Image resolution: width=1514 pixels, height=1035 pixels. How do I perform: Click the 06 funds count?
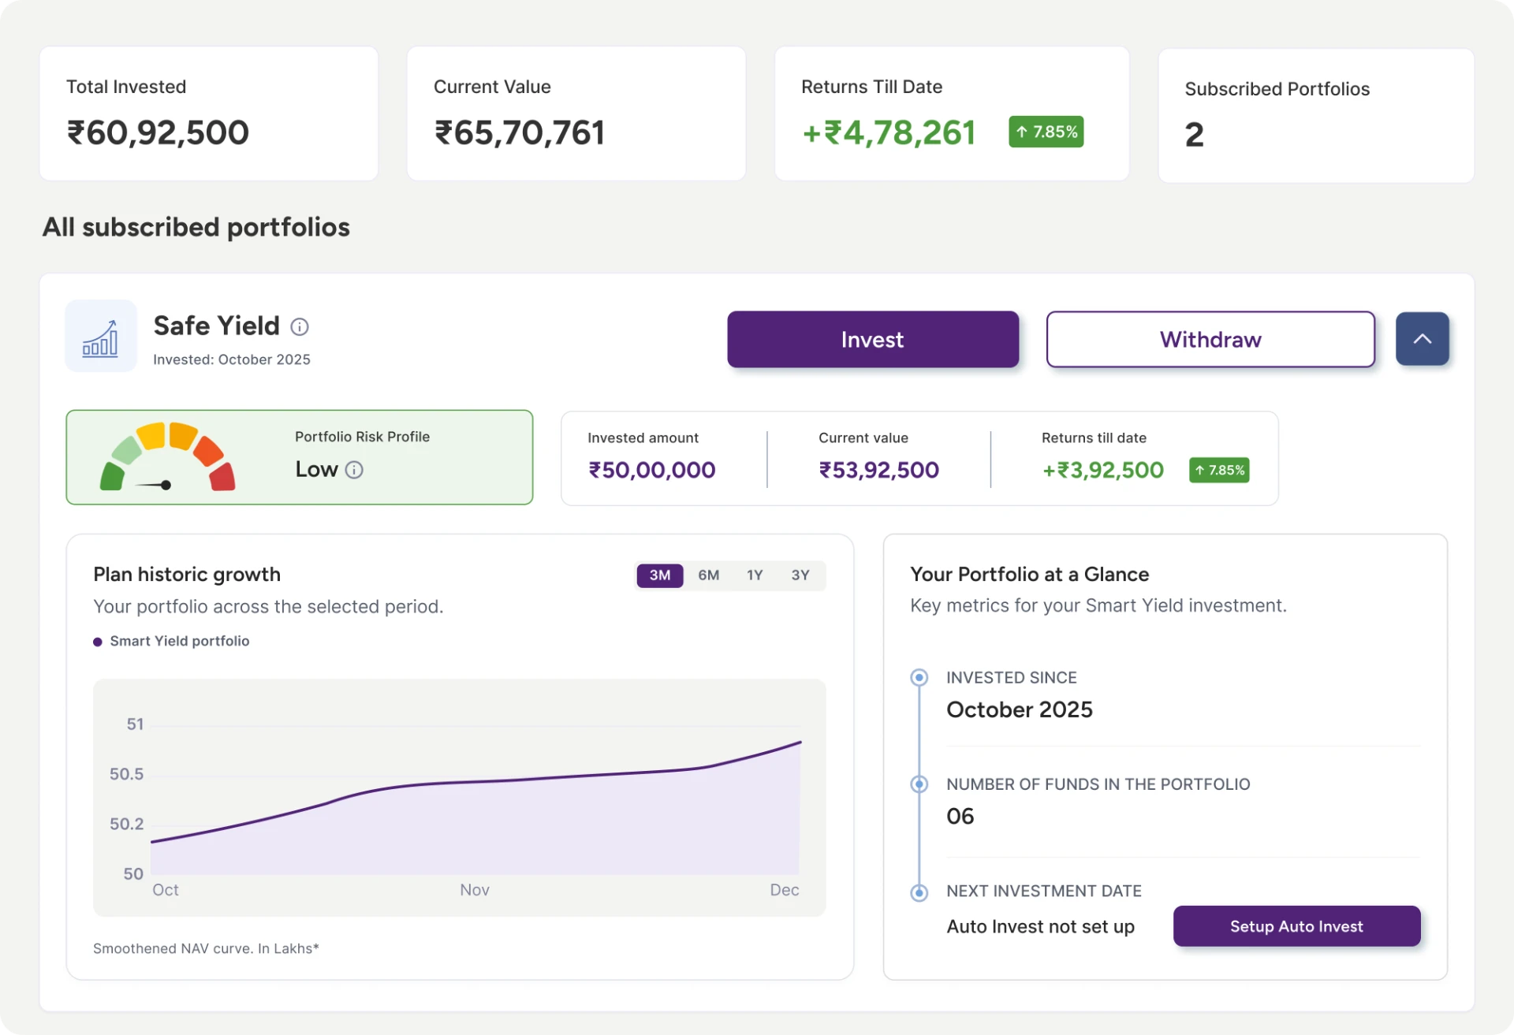coord(960,816)
